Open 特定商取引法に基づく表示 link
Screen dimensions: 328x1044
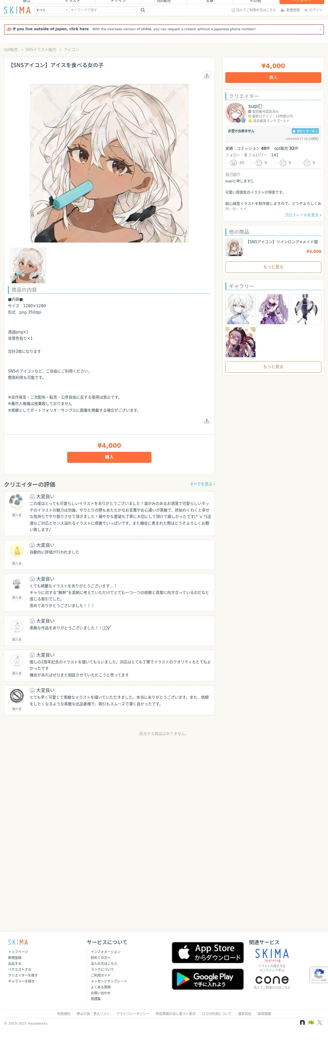coord(175,1014)
